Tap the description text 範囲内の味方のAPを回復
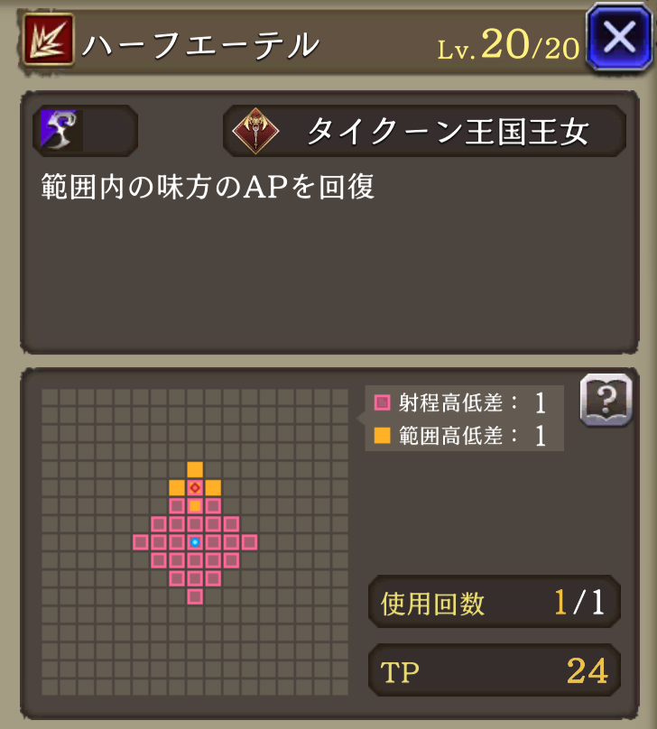 click(208, 187)
